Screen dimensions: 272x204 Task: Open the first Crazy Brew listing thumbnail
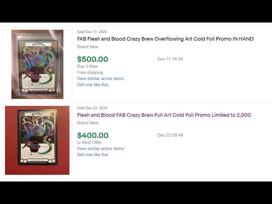[x=37, y=64]
